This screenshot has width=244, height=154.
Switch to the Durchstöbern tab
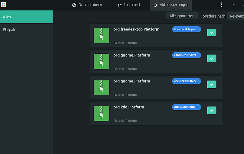point(87,5)
